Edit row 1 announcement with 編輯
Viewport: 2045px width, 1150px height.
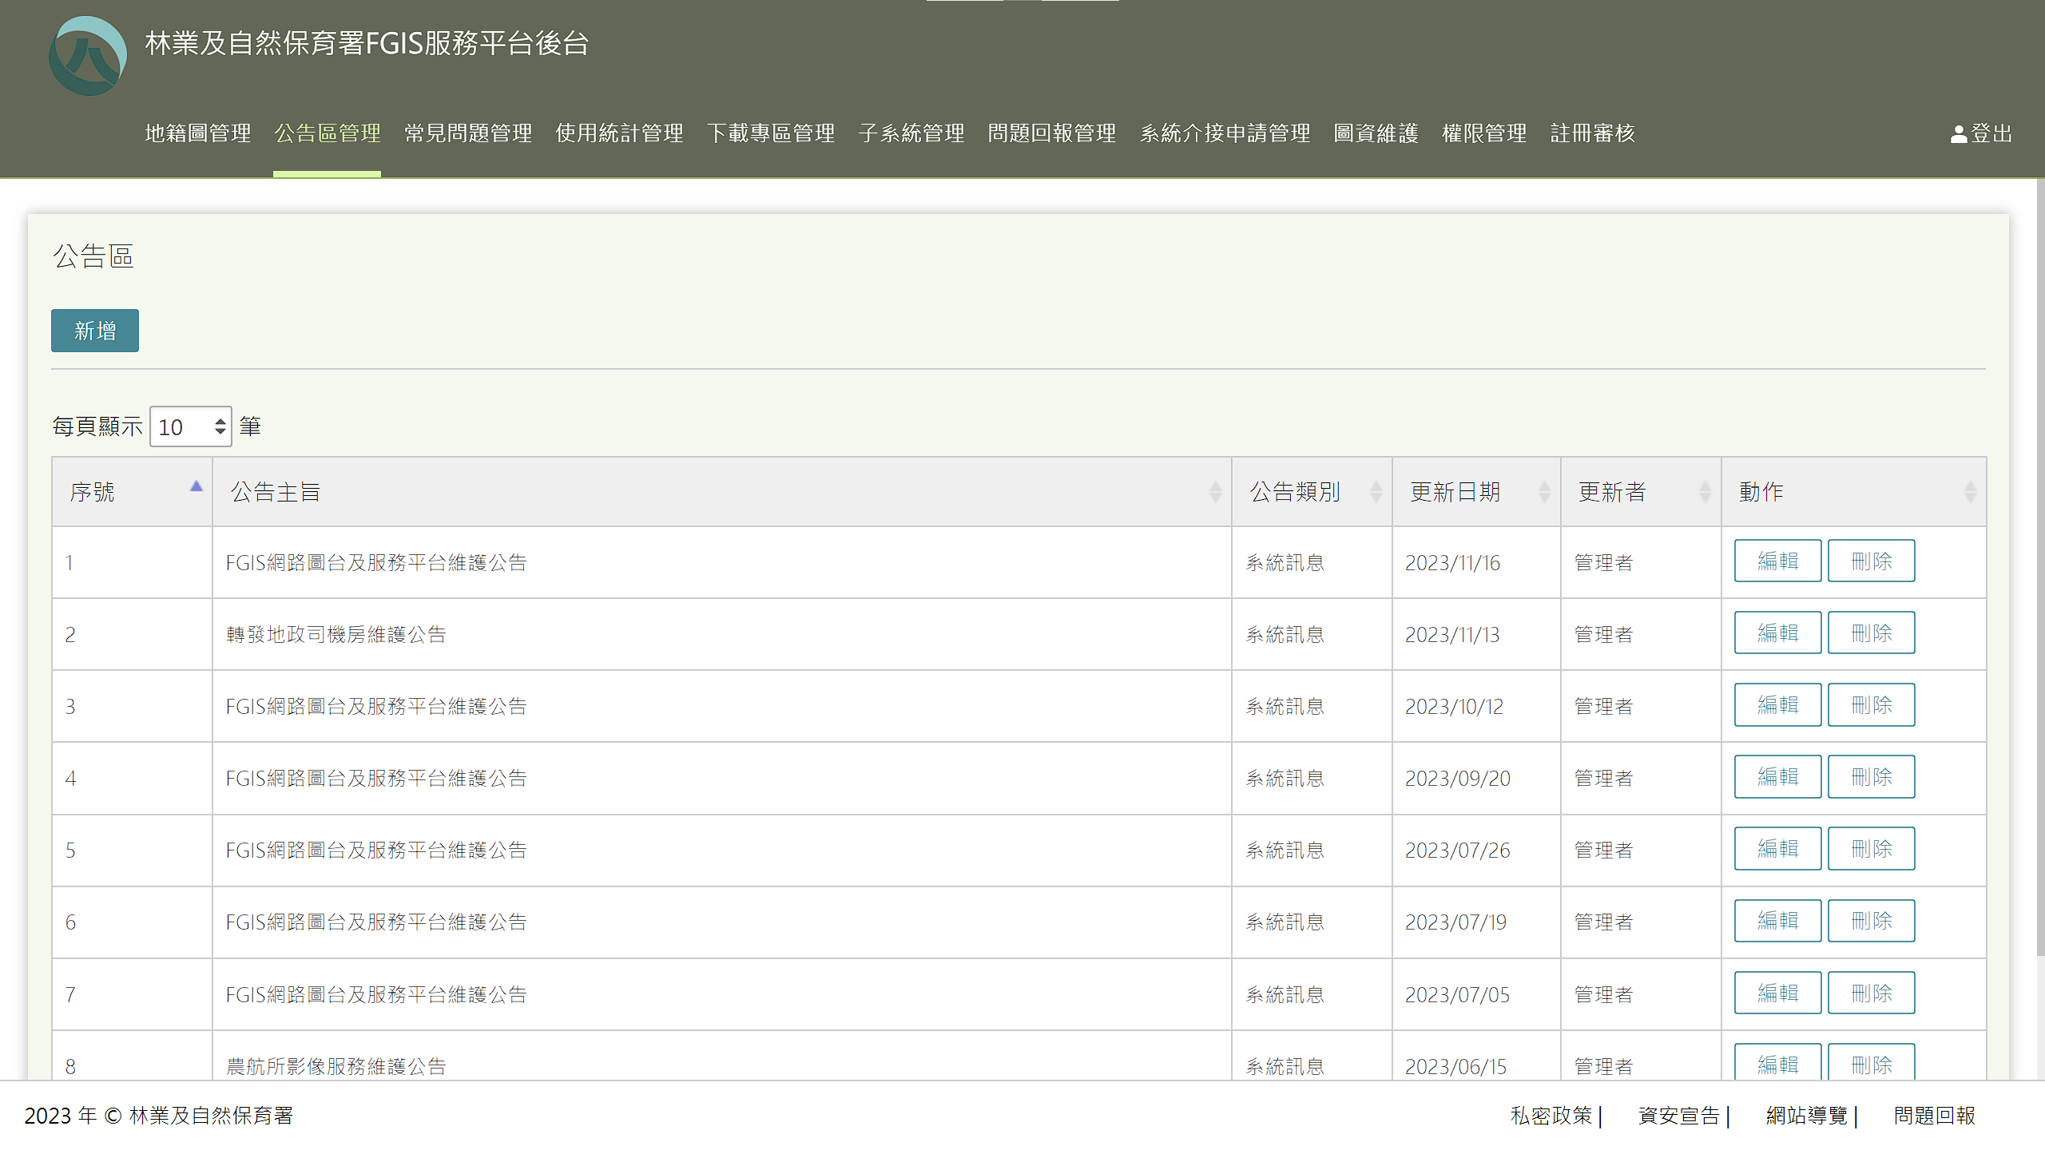(x=1777, y=561)
